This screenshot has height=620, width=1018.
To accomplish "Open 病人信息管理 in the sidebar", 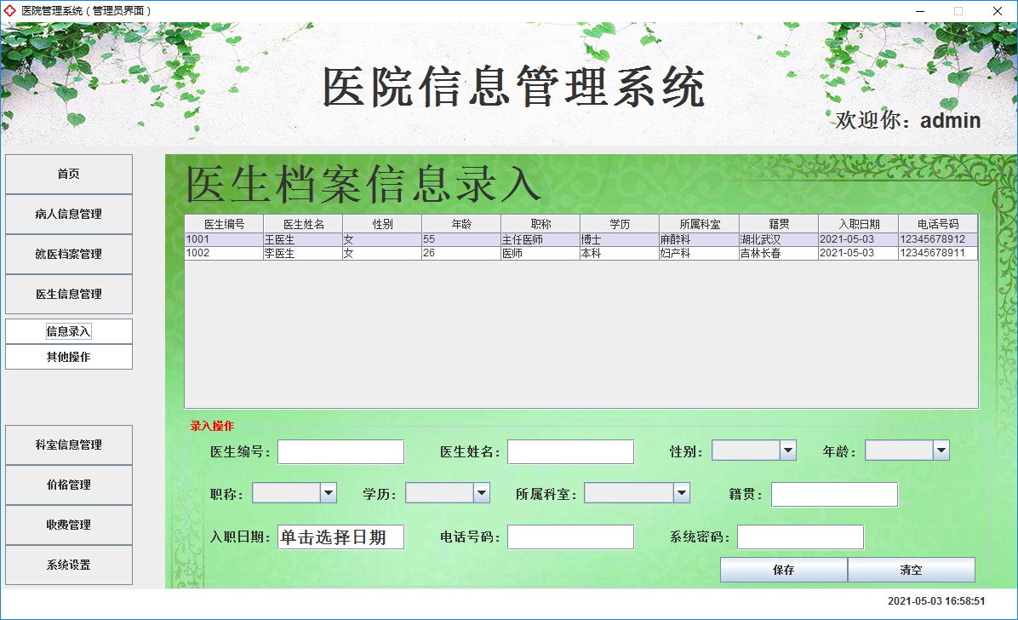I will (x=69, y=215).
